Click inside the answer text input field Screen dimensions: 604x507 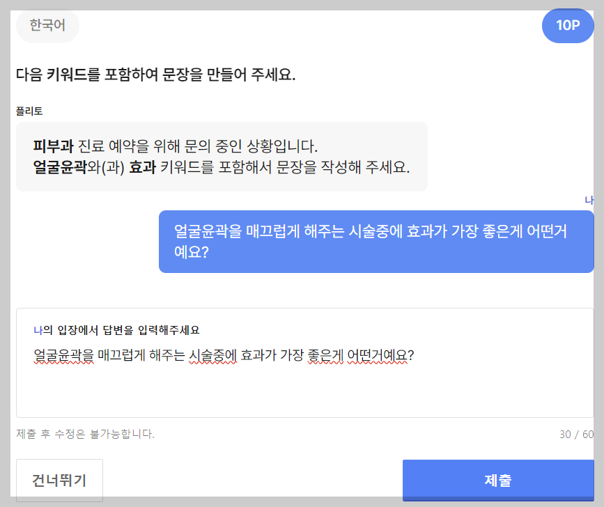pos(304,363)
